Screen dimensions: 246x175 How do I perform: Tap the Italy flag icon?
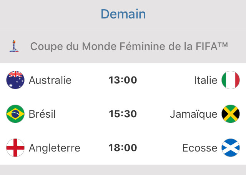pyautogui.click(x=231, y=80)
